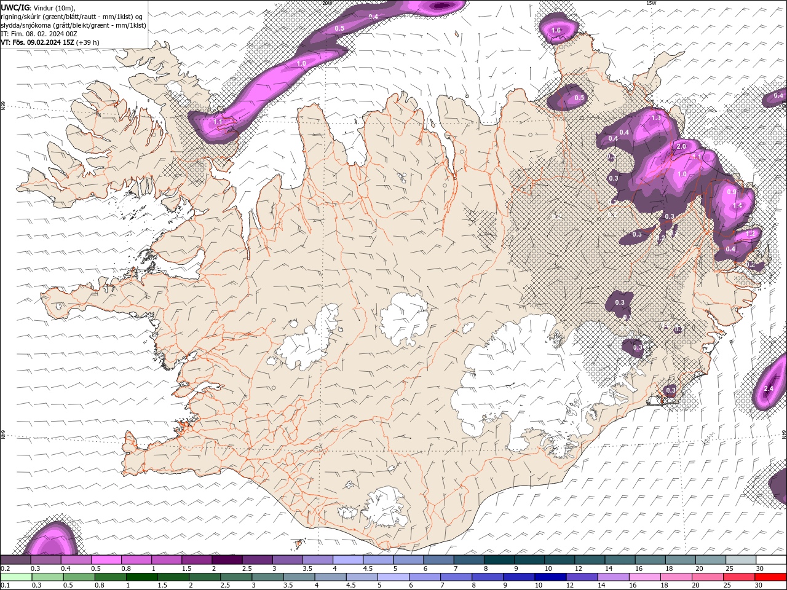Viewport: 787px width, 590px height.
Task: Click the '20W' longitude label
Action: 326,3
